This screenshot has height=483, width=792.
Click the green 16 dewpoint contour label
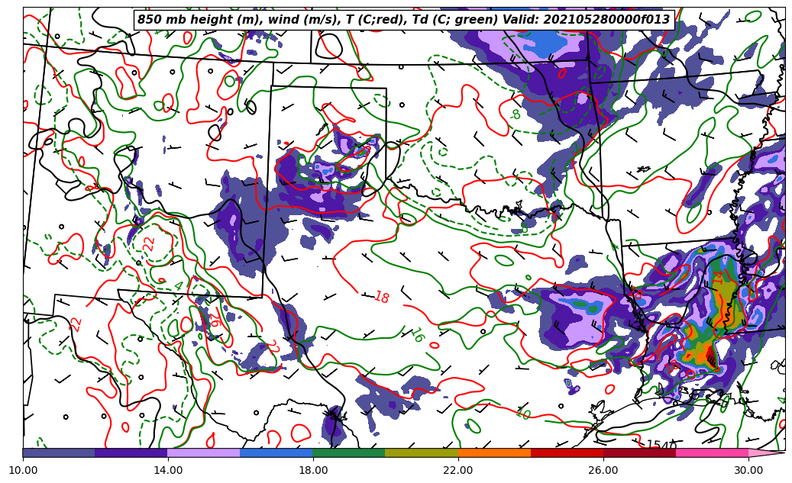point(416,335)
